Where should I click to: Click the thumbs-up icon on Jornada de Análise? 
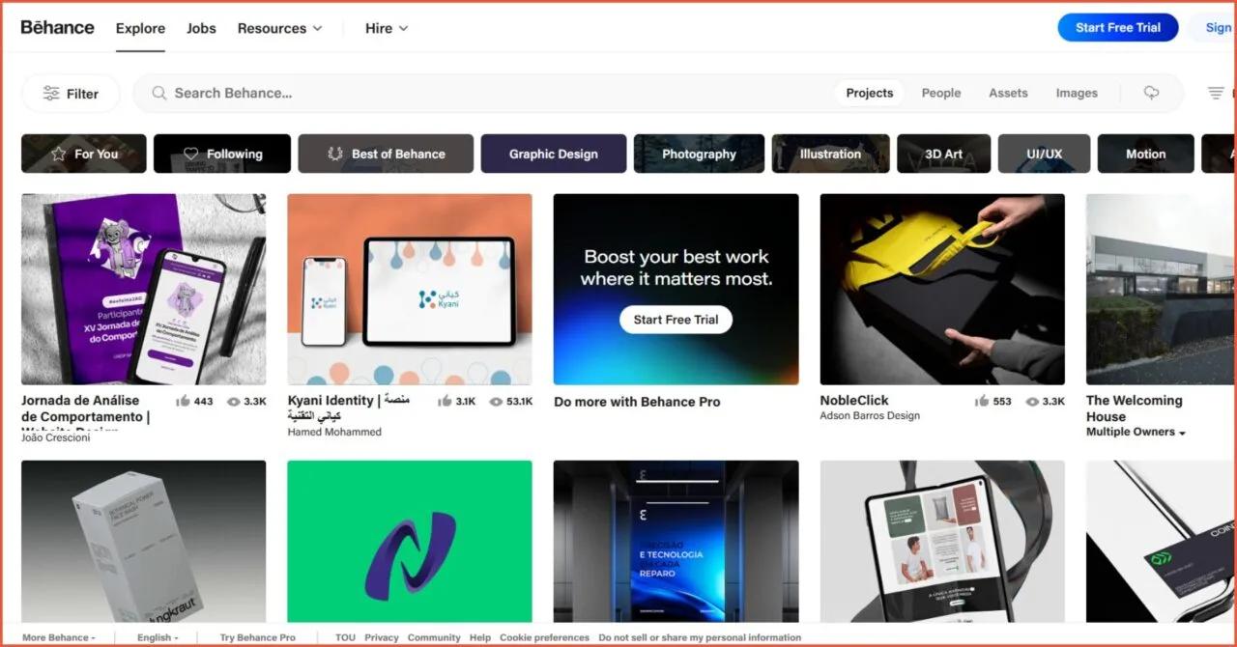183,401
